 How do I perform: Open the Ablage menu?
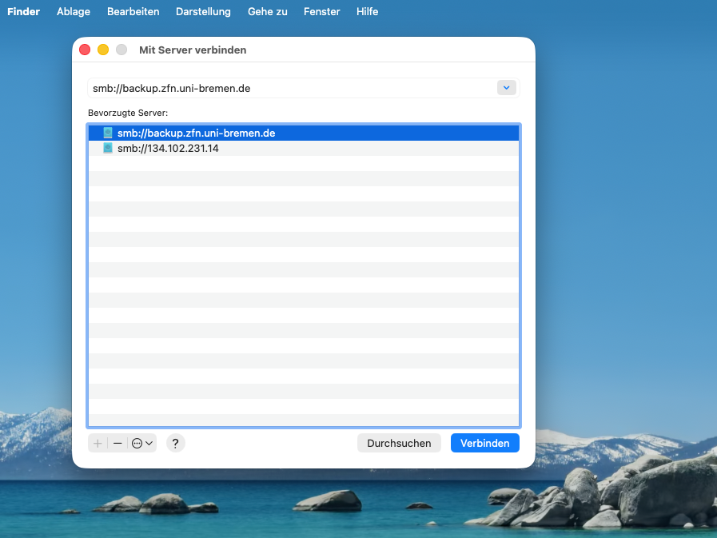74,12
